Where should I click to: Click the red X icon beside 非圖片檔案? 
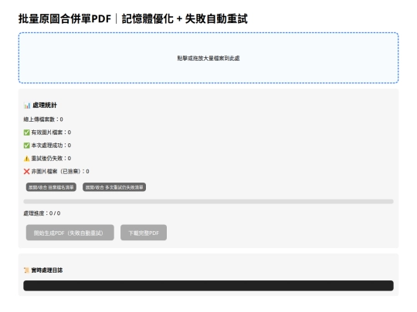[x=26, y=171]
